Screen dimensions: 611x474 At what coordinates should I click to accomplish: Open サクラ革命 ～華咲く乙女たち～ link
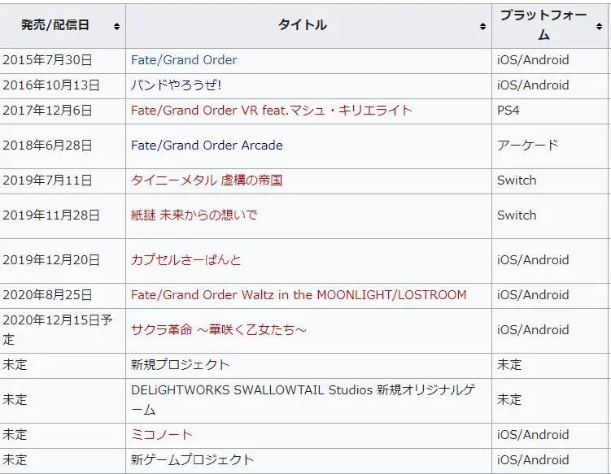point(219,330)
